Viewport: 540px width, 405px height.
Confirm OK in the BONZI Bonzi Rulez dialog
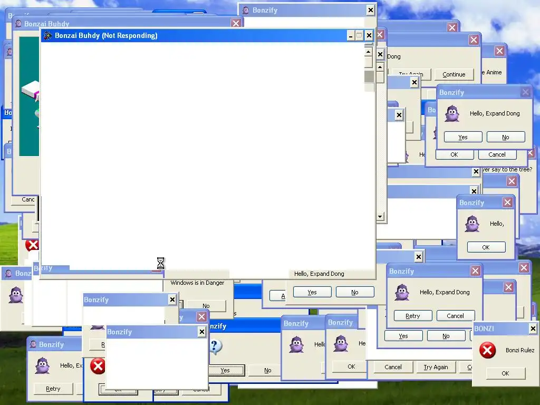505,373
